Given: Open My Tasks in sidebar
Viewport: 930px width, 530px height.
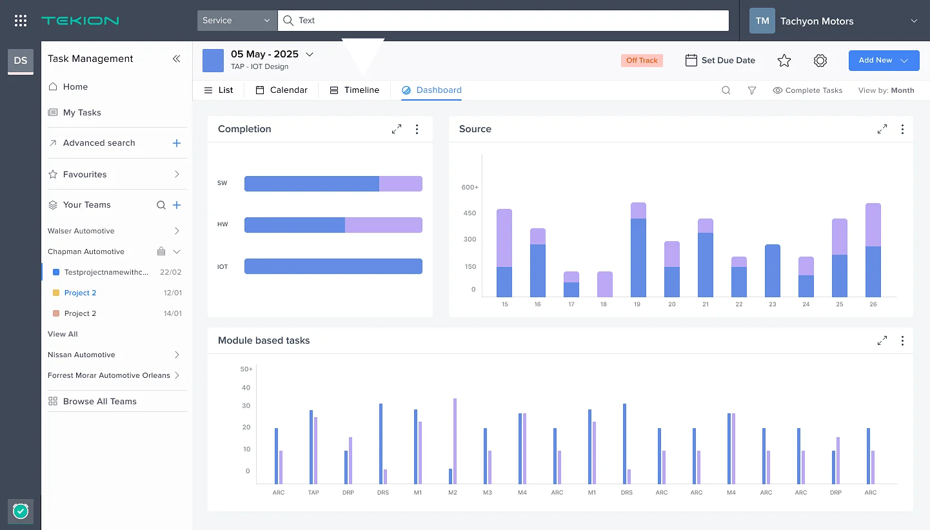Looking at the screenshot, I should pos(74,112).
